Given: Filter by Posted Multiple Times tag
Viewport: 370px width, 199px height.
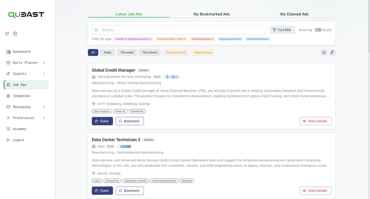Looking at the screenshot, I should (x=171, y=39).
